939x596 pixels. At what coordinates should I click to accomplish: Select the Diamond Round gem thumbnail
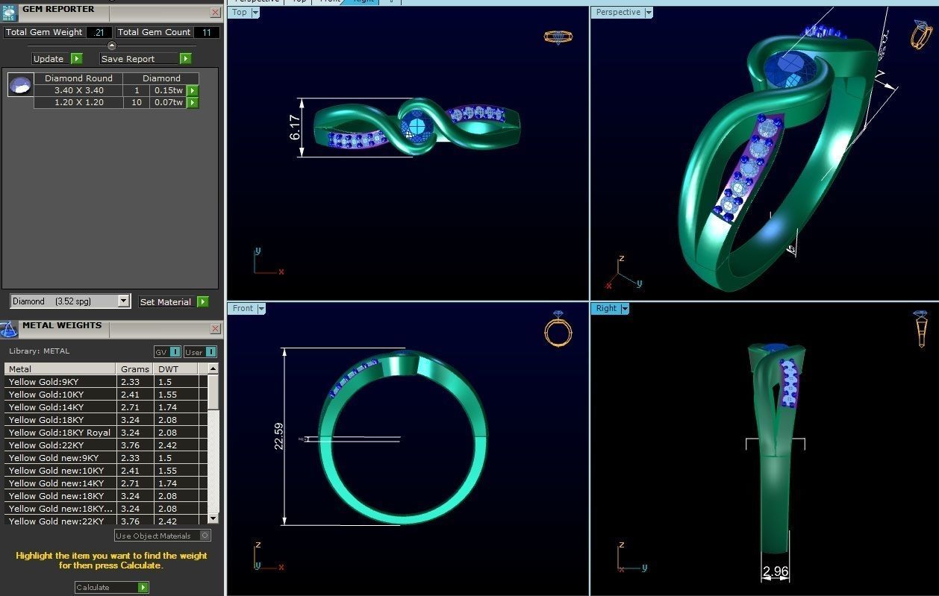(20, 85)
